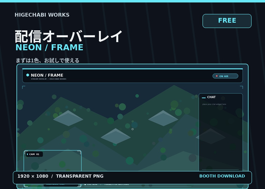Image resolution: width=265 pixels, height=189 pixels.
Task: Click the 1920 × 1080 / TRANSPARENT PNG text
Action: 61,176
